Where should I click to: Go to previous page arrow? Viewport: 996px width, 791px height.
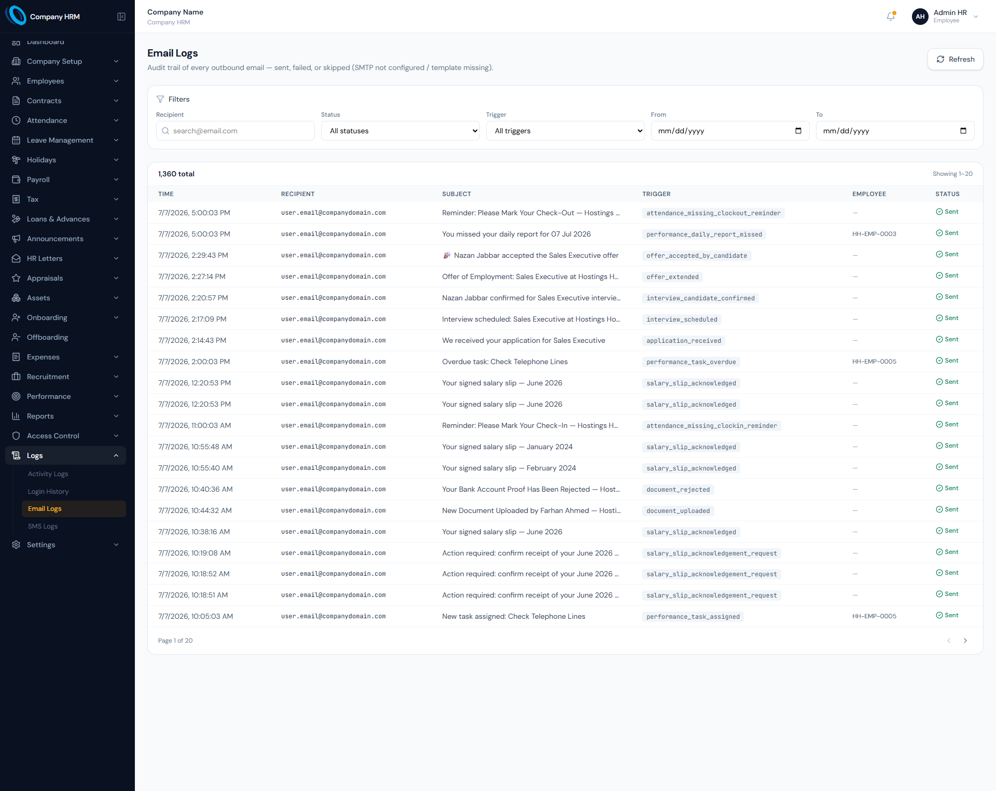click(949, 641)
